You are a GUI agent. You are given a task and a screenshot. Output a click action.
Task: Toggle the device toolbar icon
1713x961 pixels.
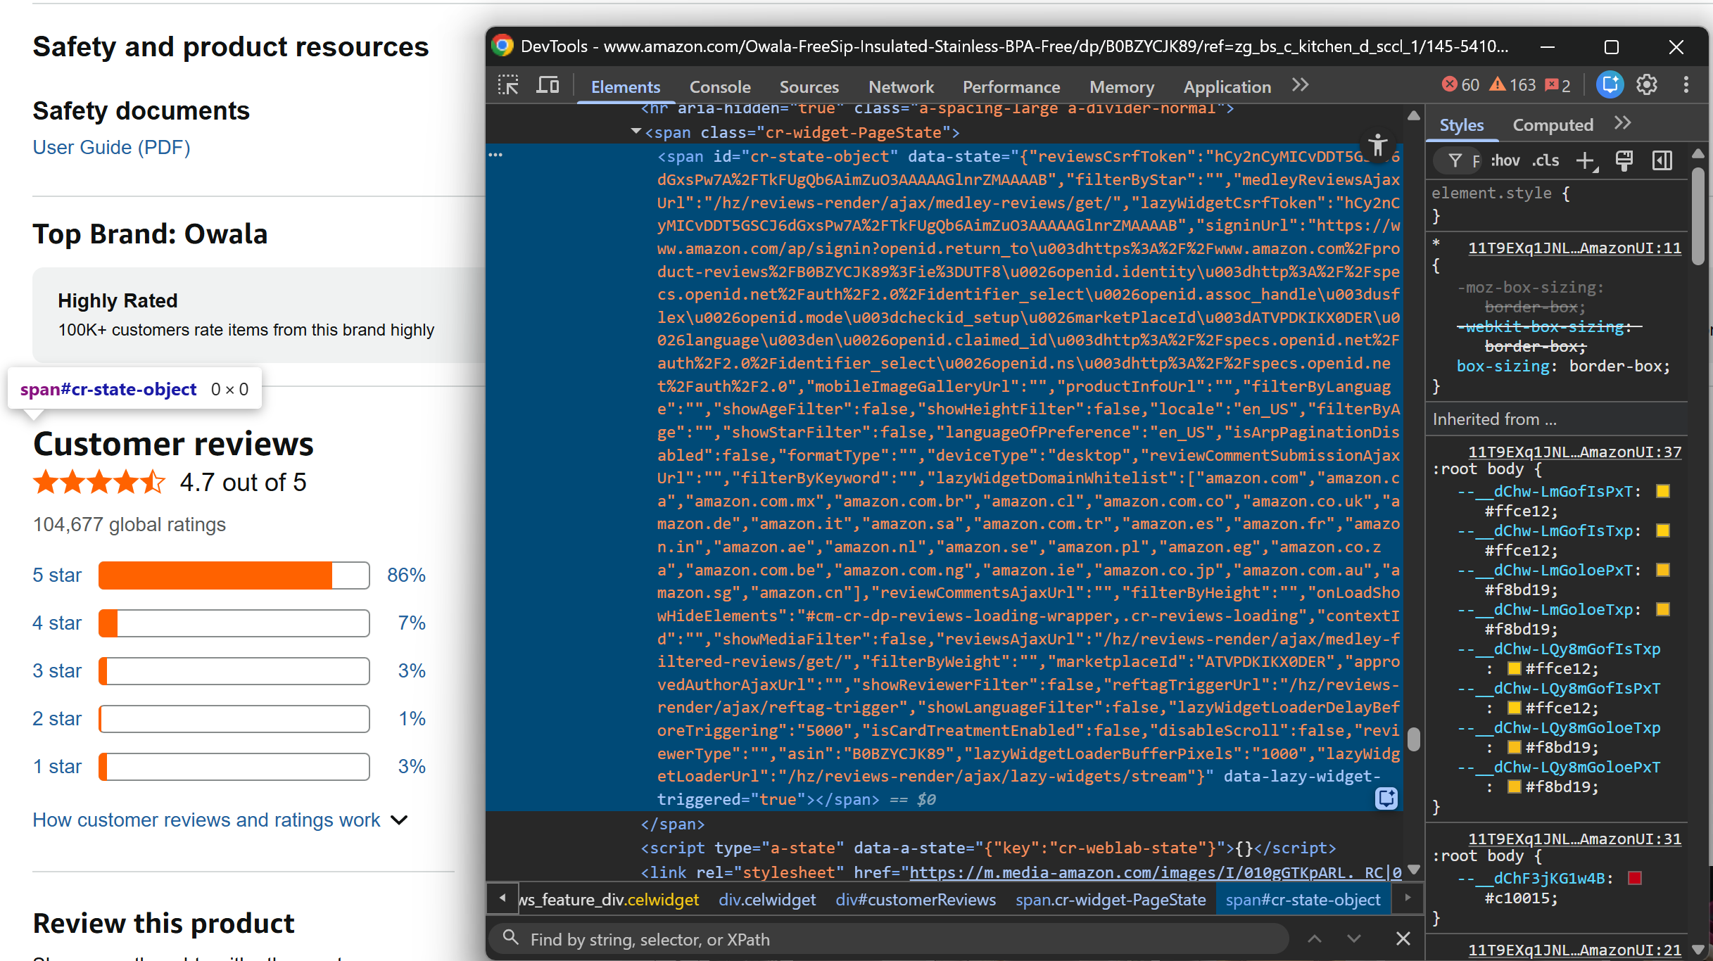tap(548, 86)
